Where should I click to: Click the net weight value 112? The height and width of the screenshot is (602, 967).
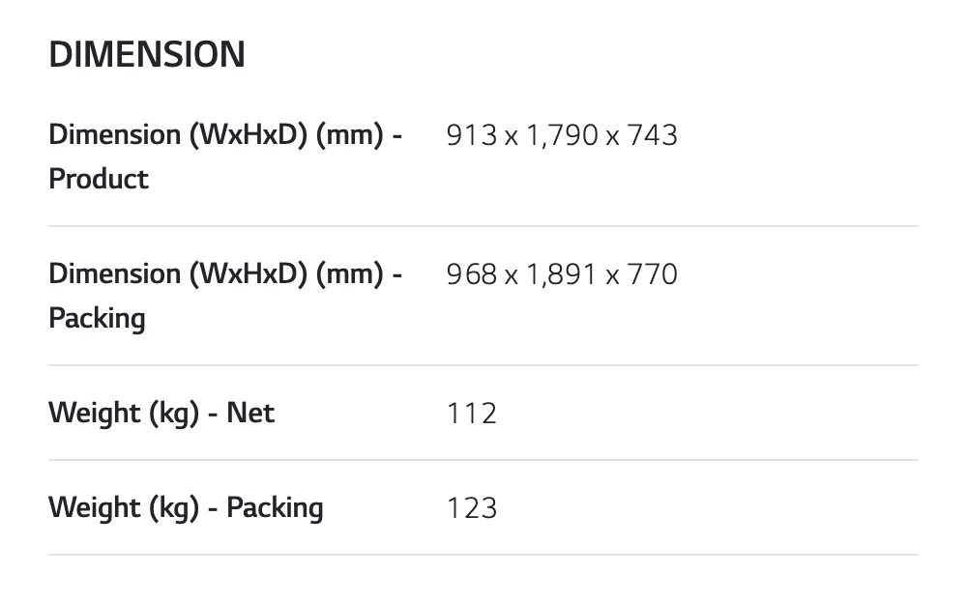(x=472, y=414)
